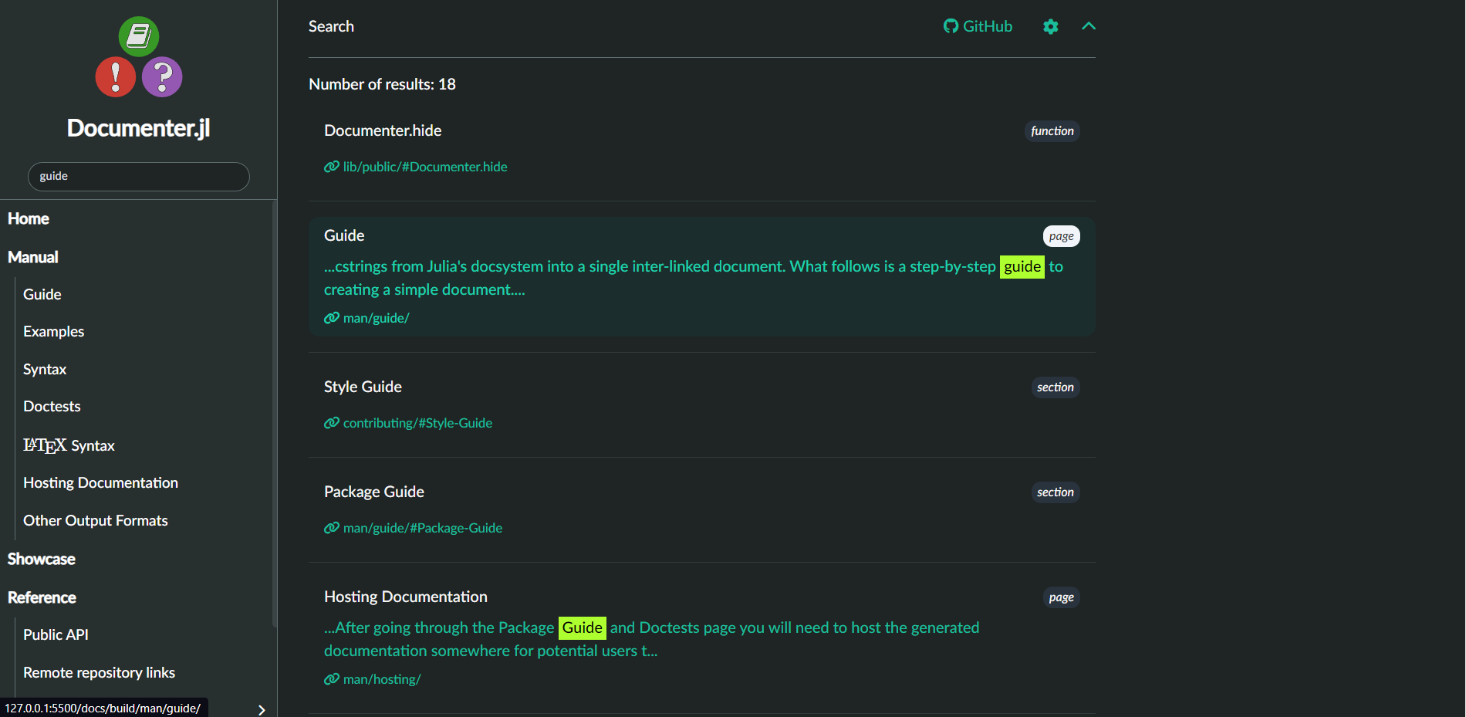Follow the lib/public/#Documenter.hide result link

pyautogui.click(x=425, y=167)
